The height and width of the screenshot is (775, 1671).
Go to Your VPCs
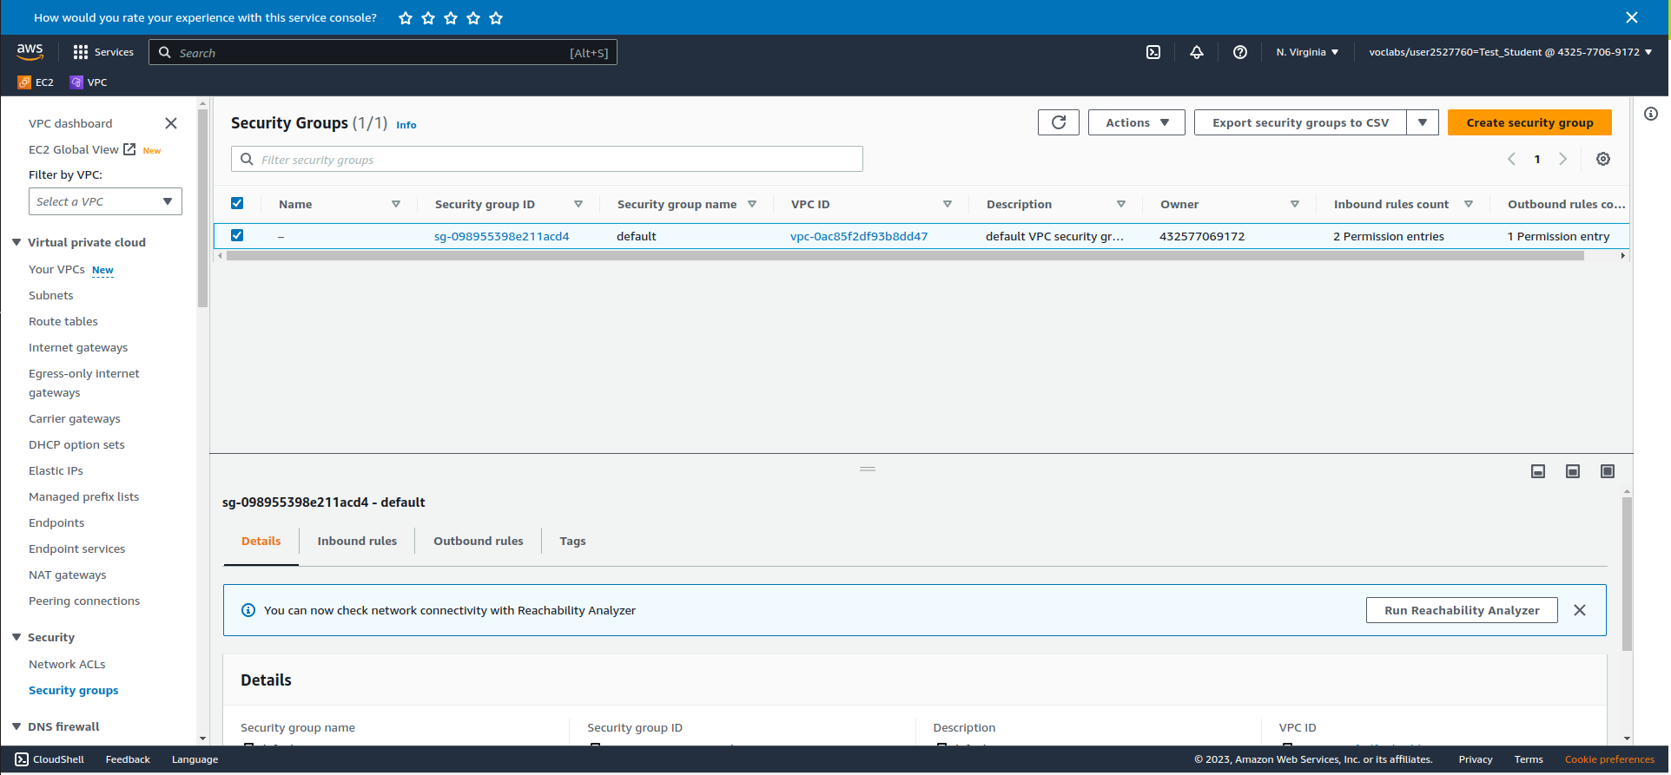click(56, 269)
